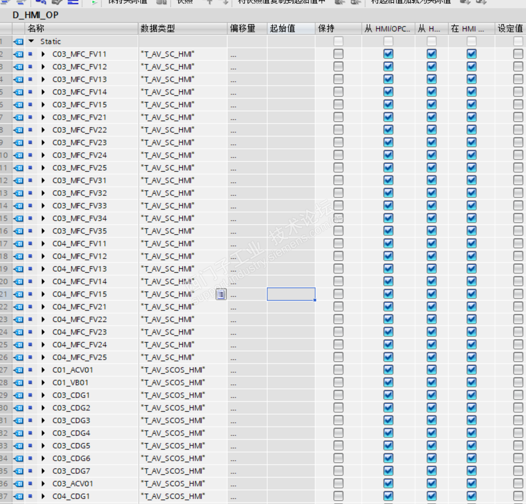The height and width of the screenshot is (504, 526).
Task: Toggle 从 HMI/OPC checkbox for C01_ACV01
Action: click(388, 370)
